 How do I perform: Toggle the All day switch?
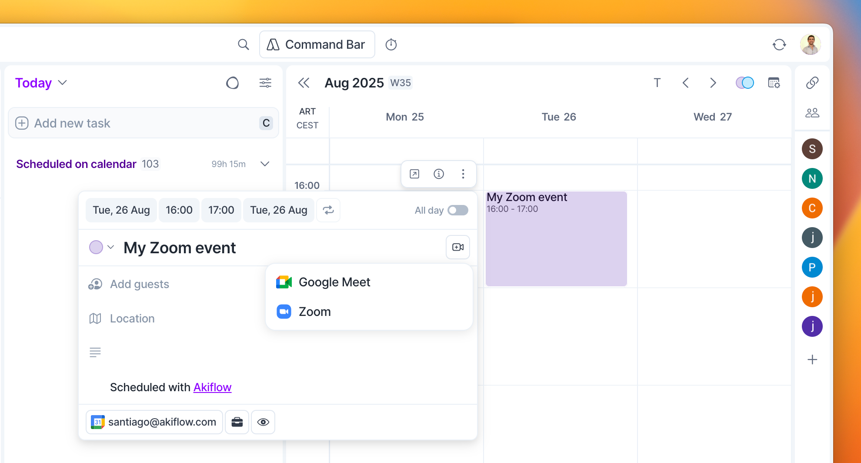coord(458,210)
